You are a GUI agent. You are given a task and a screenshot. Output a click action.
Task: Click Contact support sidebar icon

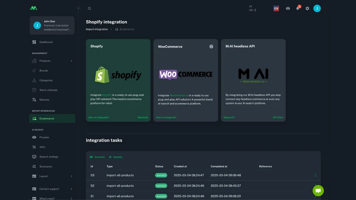click(x=34, y=189)
